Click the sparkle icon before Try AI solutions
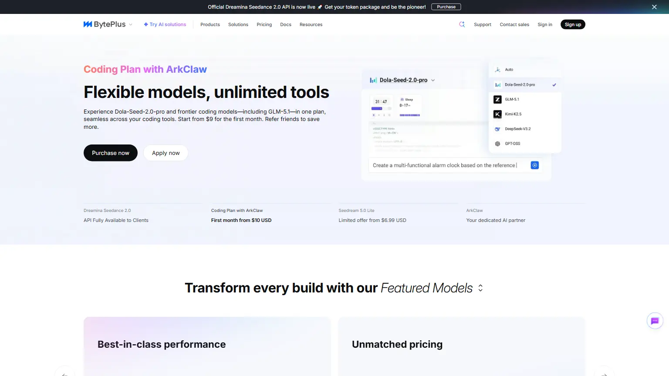 coord(146,24)
